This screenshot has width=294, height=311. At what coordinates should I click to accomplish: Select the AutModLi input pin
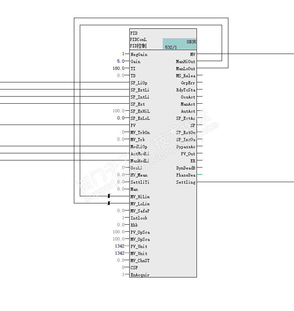pos(140,154)
